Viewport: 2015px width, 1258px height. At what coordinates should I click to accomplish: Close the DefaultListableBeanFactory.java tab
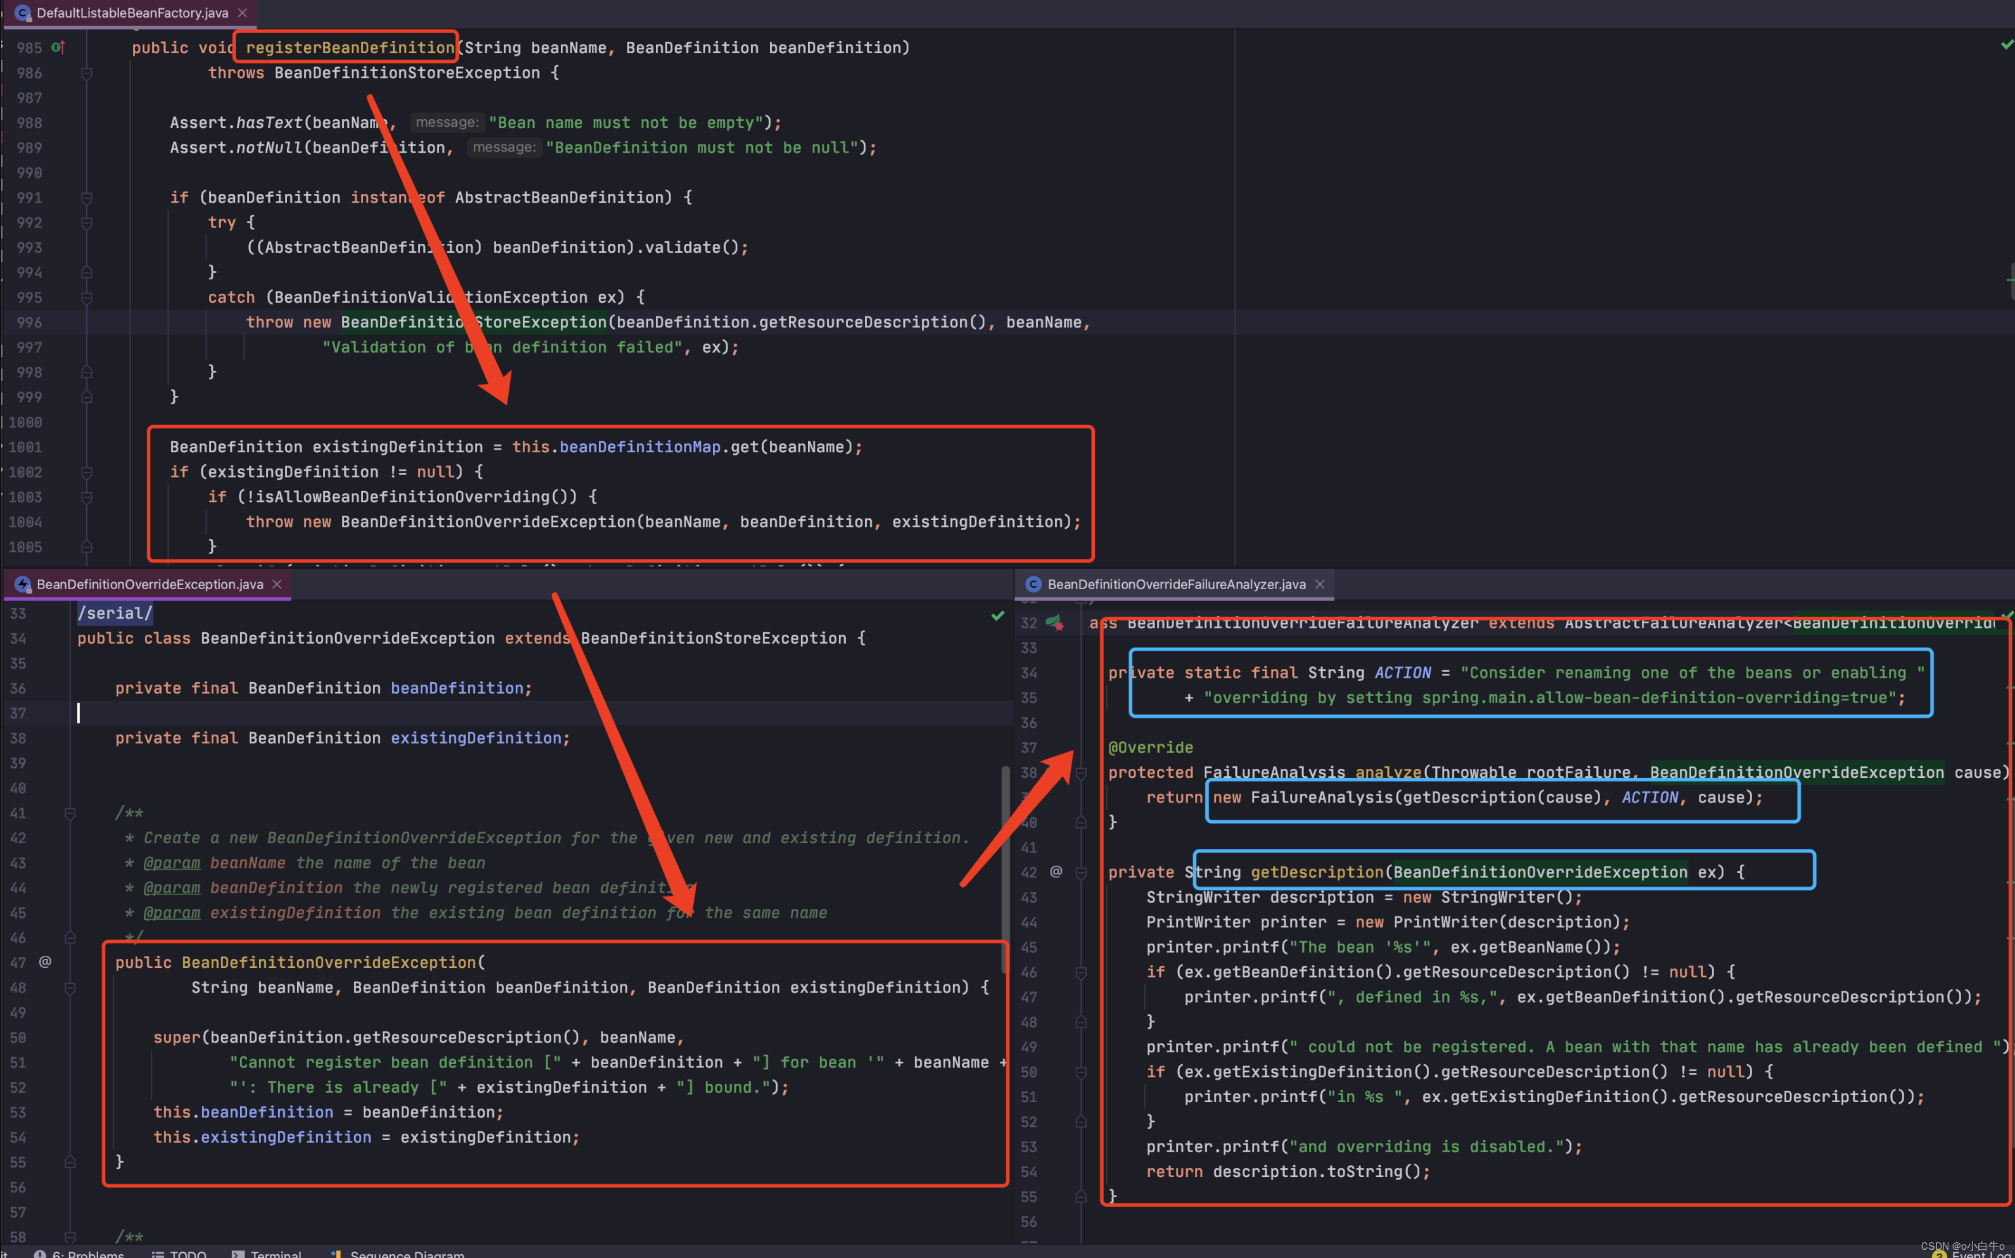pos(242,13)
